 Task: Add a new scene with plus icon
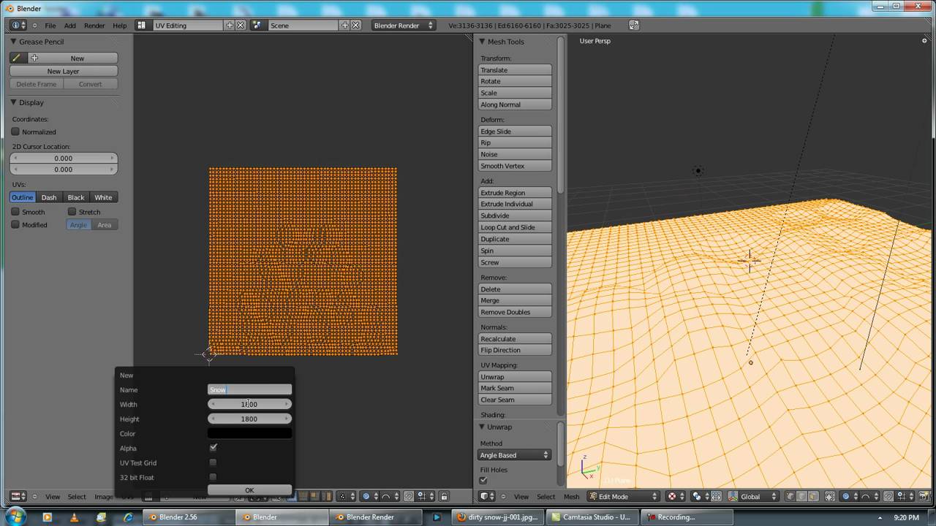pyautogui.click(x=345, y=25)
